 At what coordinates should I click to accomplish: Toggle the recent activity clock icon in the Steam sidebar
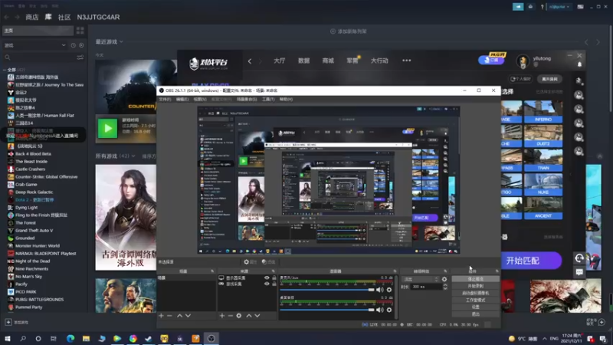(73, 45)
